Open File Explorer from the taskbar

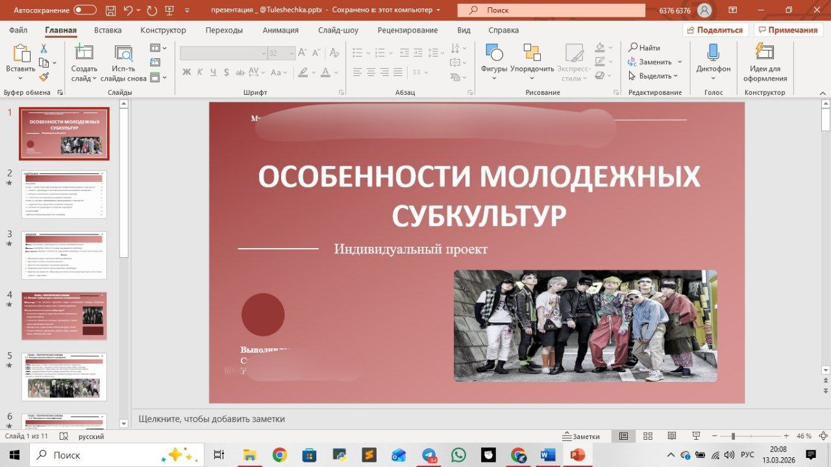(x=250, y=455)
